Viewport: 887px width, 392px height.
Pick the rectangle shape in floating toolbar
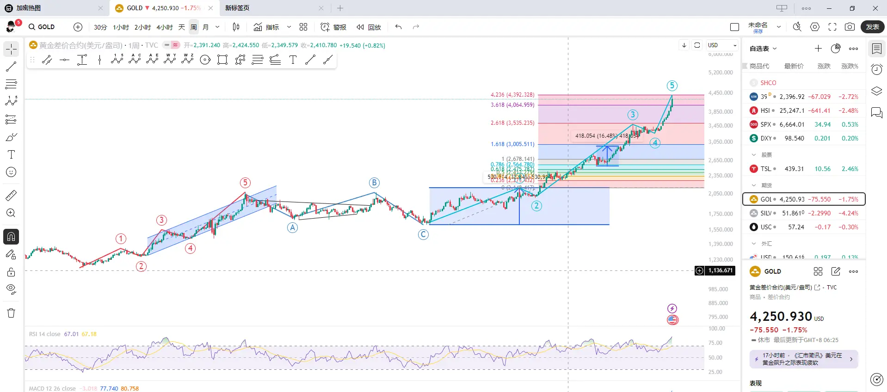tap(222, 60)
